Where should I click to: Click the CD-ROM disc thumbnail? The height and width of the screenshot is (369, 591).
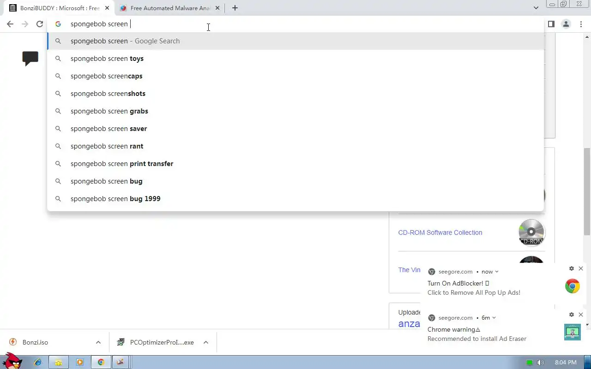pyautogui.click(x=531, y=232)
